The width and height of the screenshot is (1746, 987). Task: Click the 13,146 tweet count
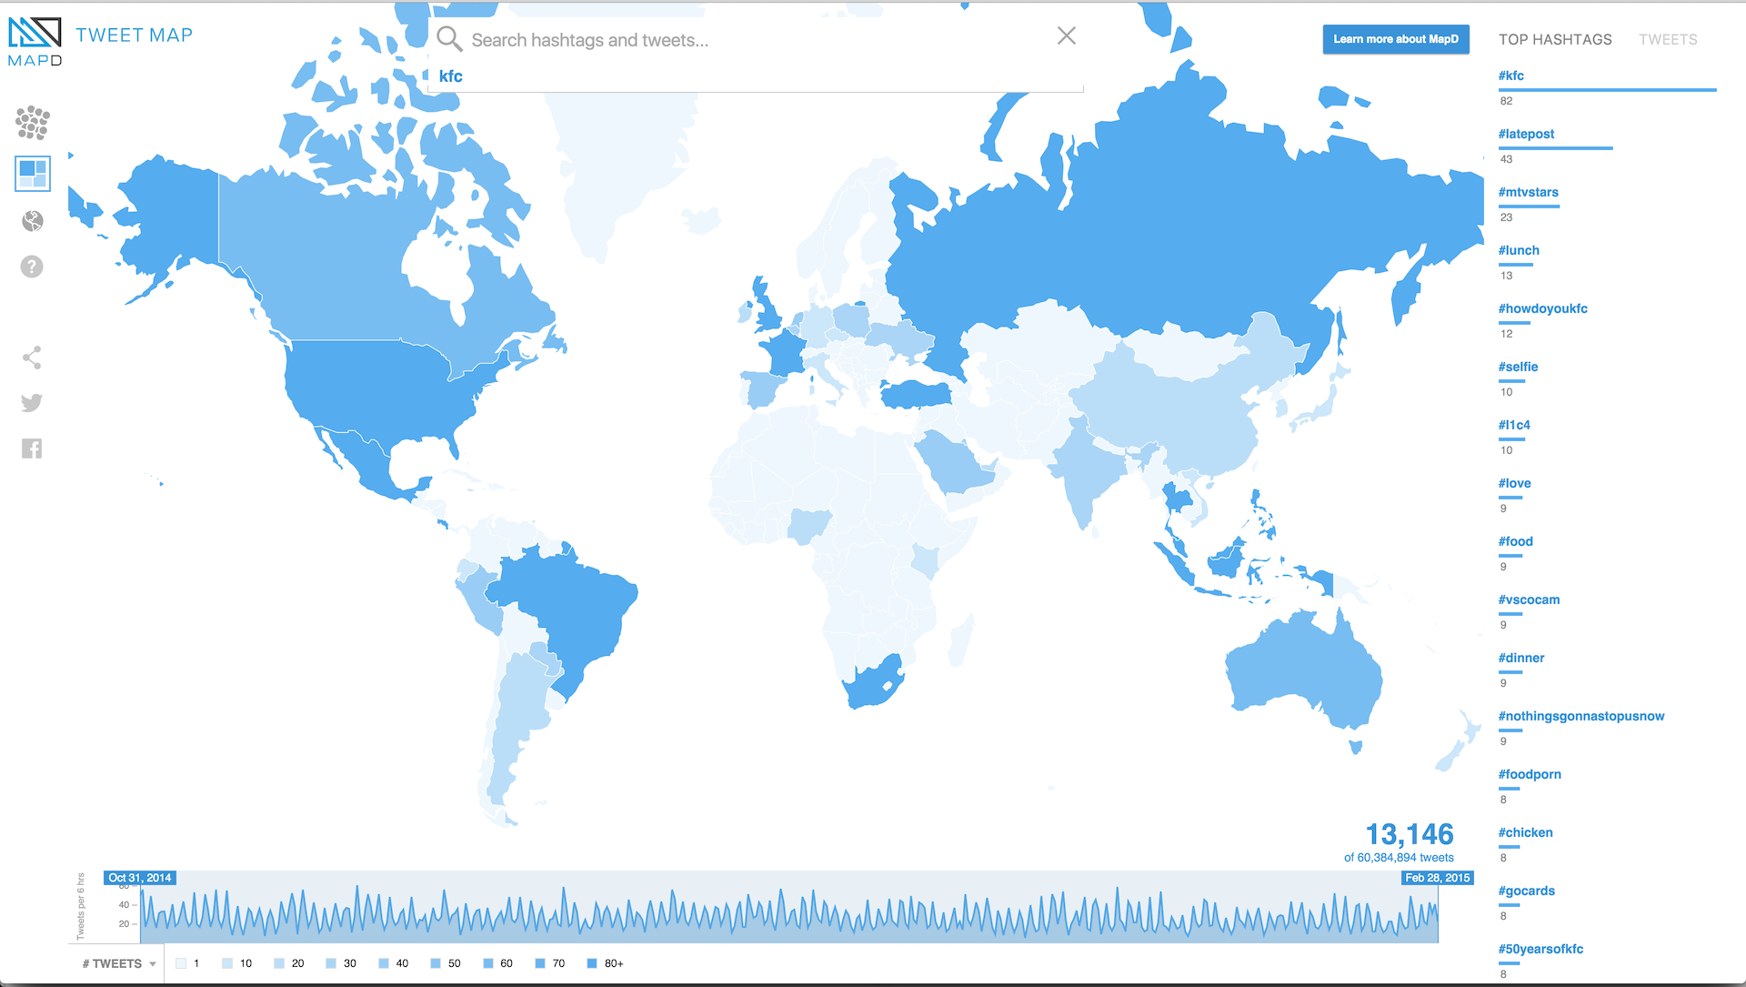pos(1410,834)
